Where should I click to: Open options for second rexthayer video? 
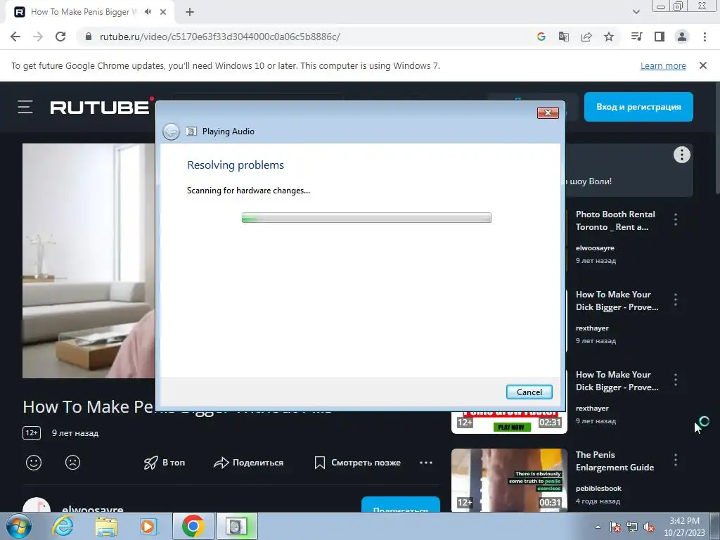coord(676,380)
